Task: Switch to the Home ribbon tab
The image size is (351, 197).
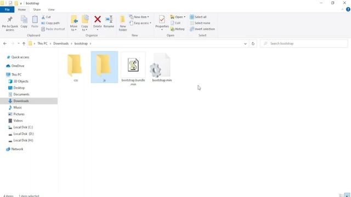Action: pos(22,10)
